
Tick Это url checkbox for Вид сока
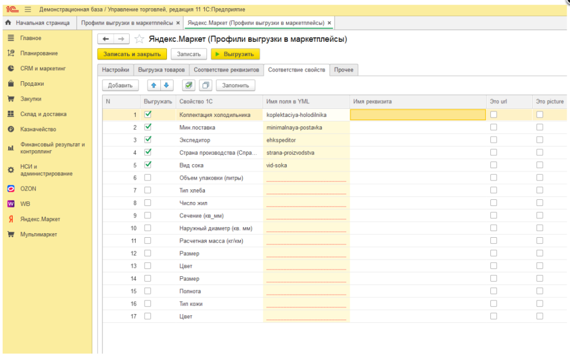point(493,165)
